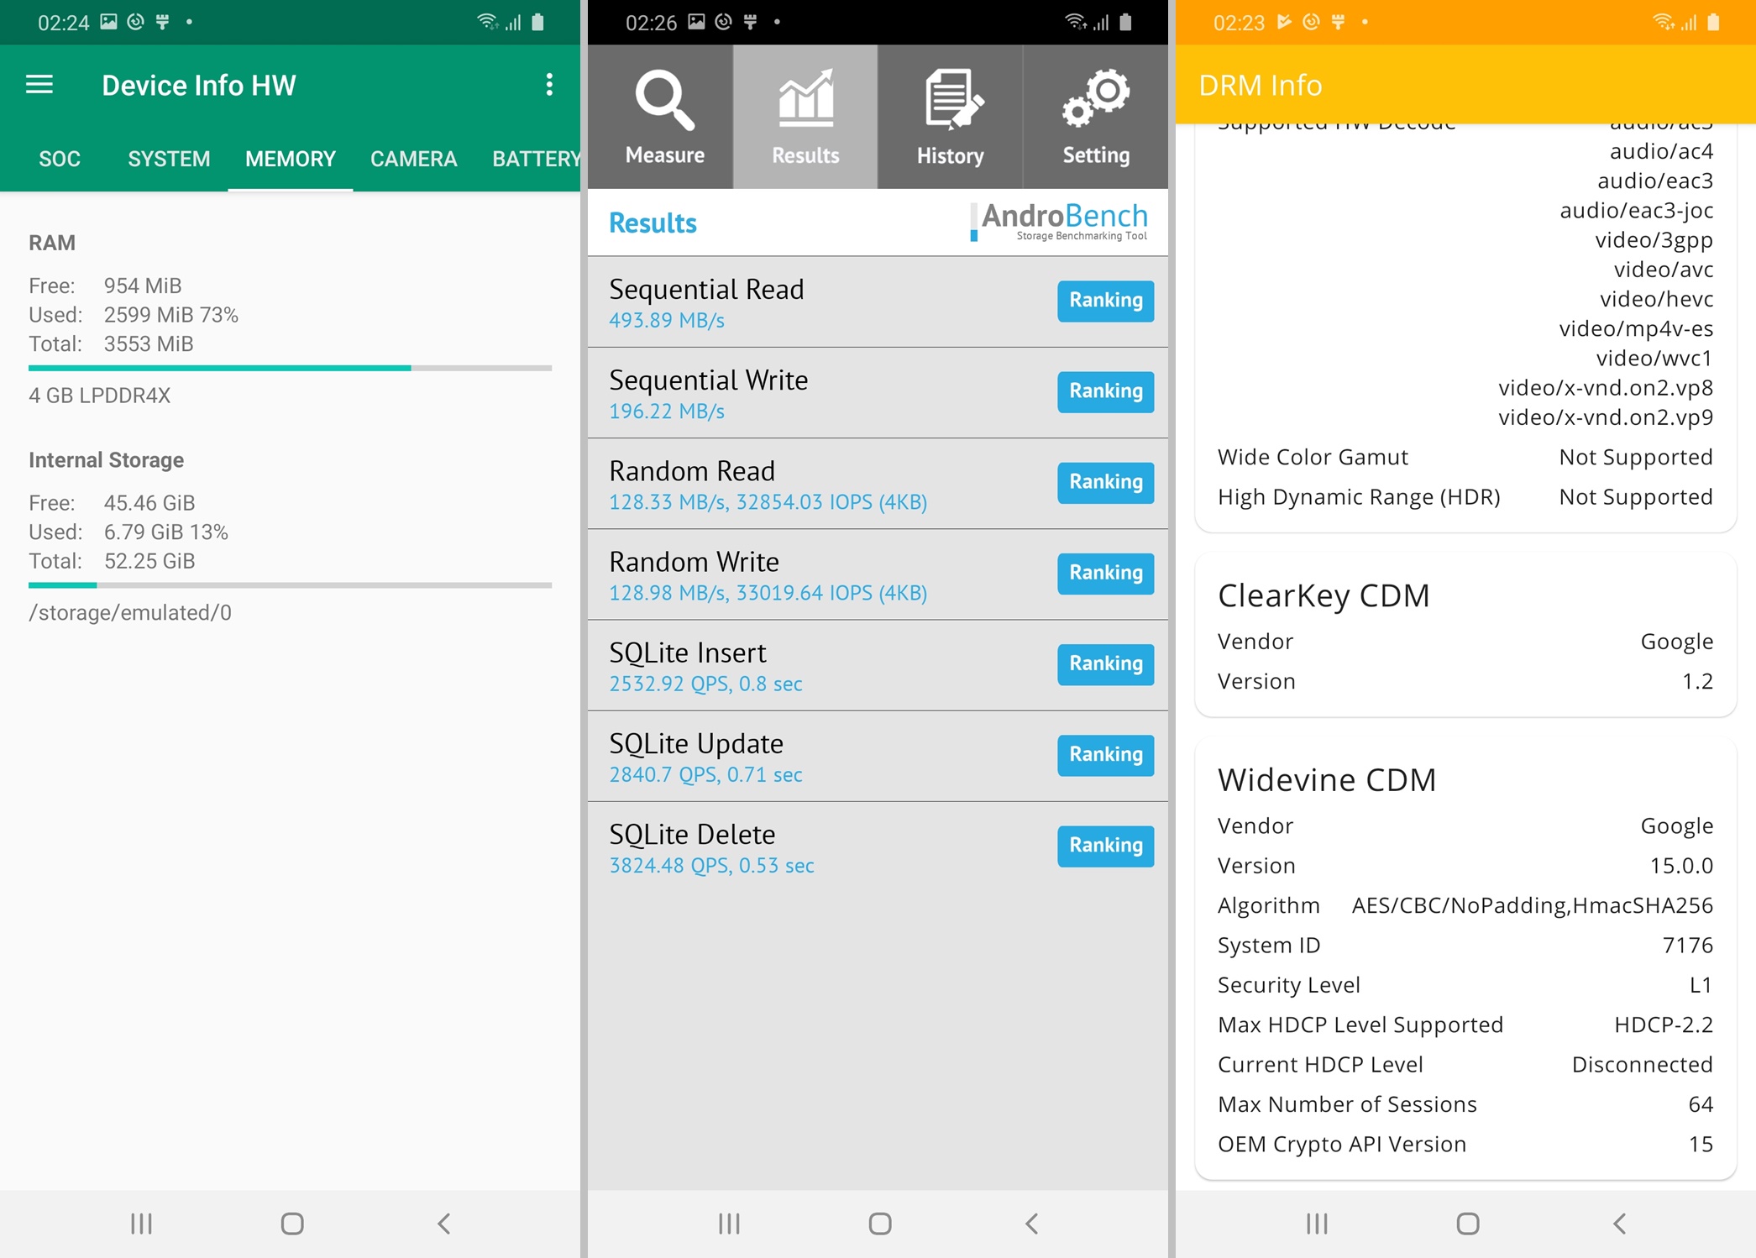Viewport: 1756px width, 1258px height.
Task: Tap the AndroBench logo
Action: click(1060, 222)
